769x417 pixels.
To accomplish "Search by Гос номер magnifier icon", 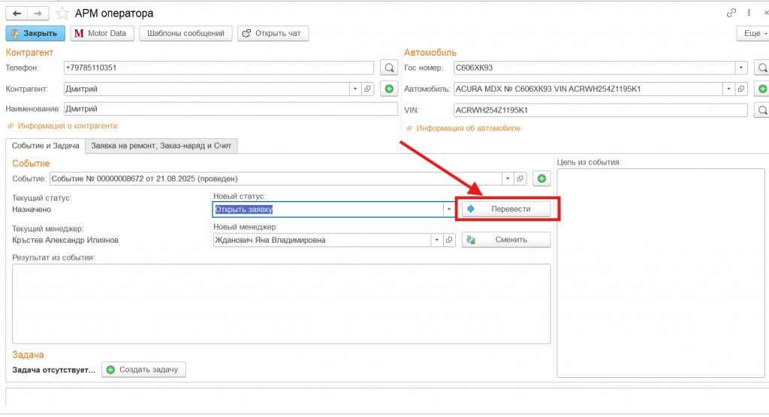I will click(761, 68).
